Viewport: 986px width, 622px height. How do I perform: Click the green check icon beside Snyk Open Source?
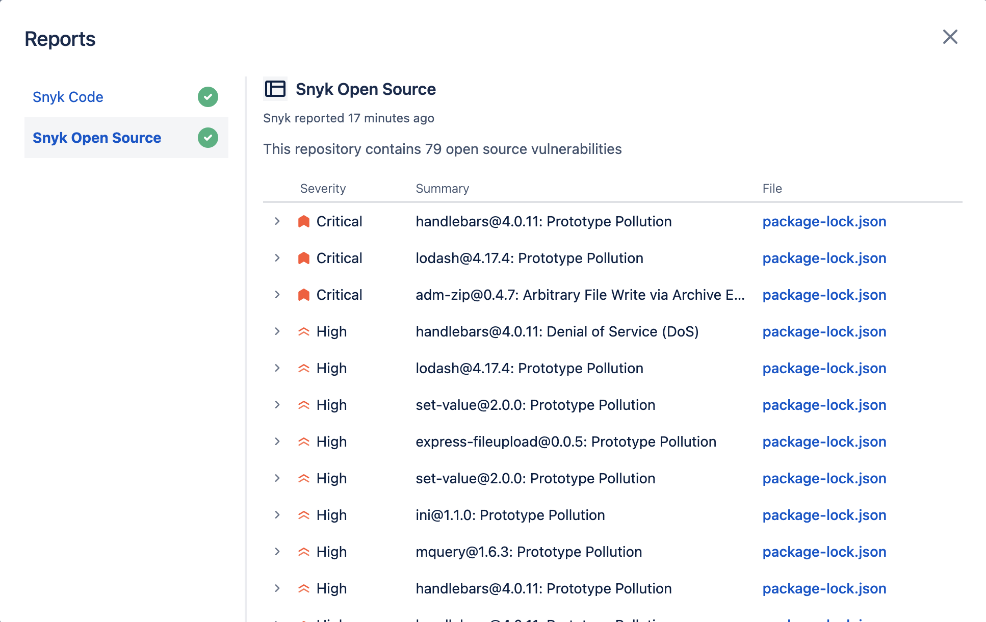pyautogui.click(x=208, y=138)
